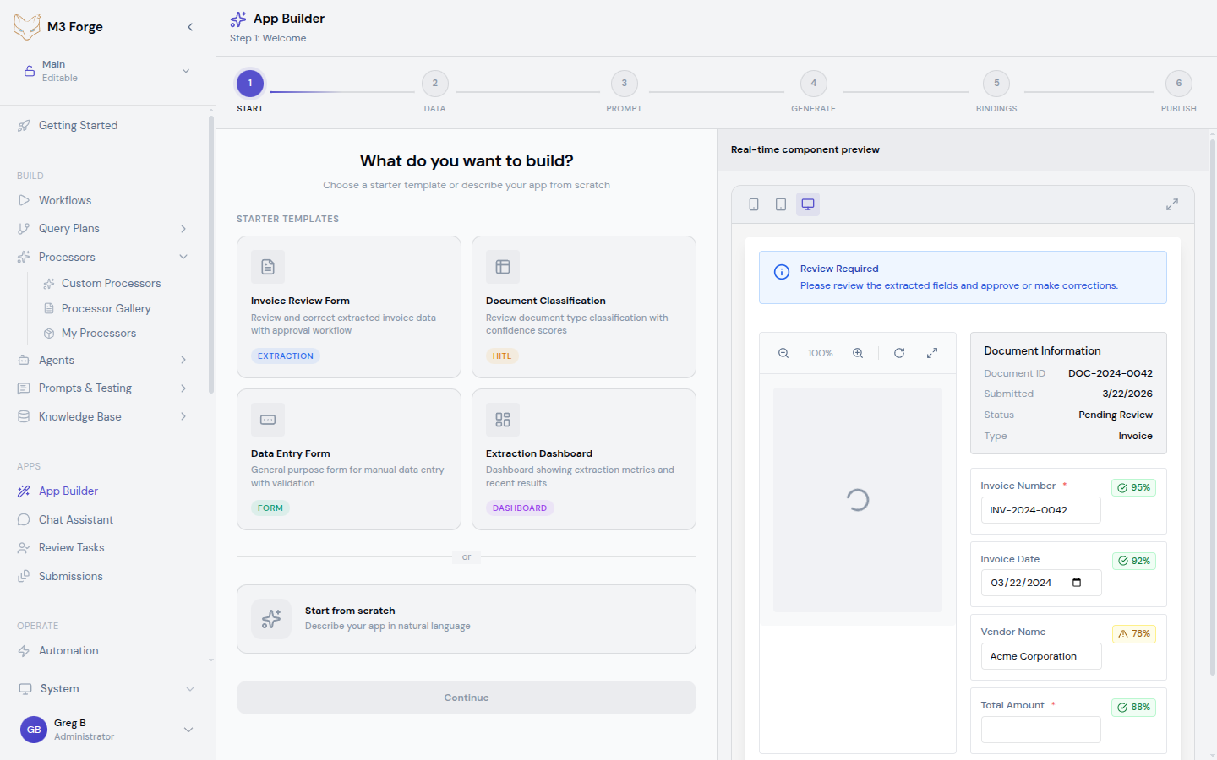1217x760 pixels.
Task: Expand the Query Plans submenu
Action: tap(183, 229)
